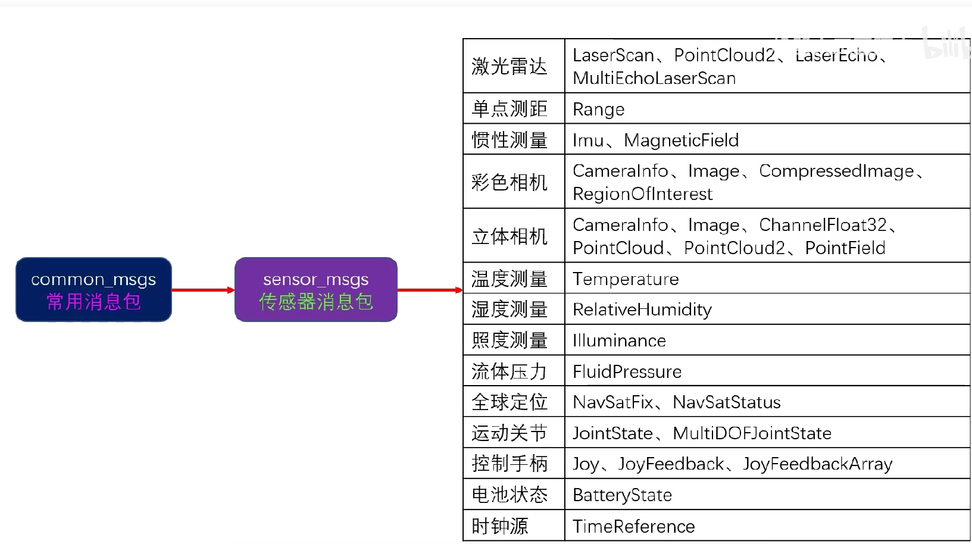Click the red arrow between common_msgs and sensor_msgs
Image resolution: width=972 pixels, height=544 pixels.
pyautogui.click(x=202, y=290)
